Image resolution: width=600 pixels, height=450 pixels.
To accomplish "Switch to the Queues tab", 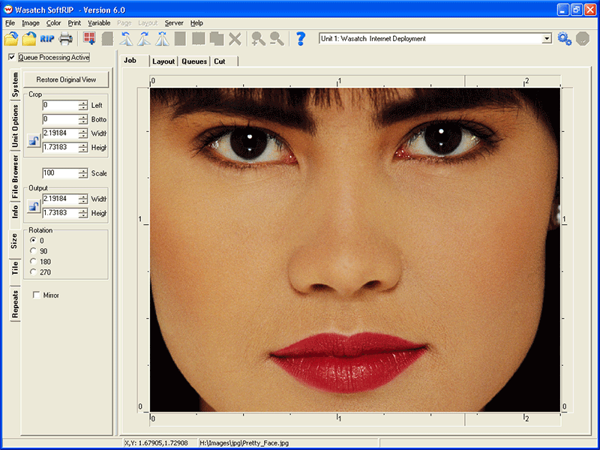I will 193,61.
